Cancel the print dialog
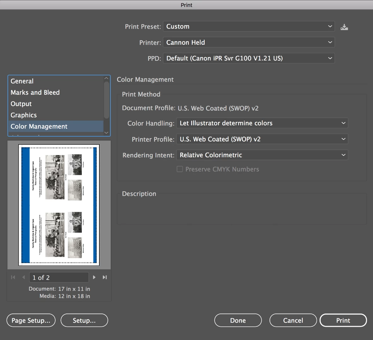The image size is (373, 340). click(x=293, y=320)
